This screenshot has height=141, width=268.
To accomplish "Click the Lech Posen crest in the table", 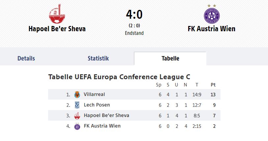I will (77, 105).
